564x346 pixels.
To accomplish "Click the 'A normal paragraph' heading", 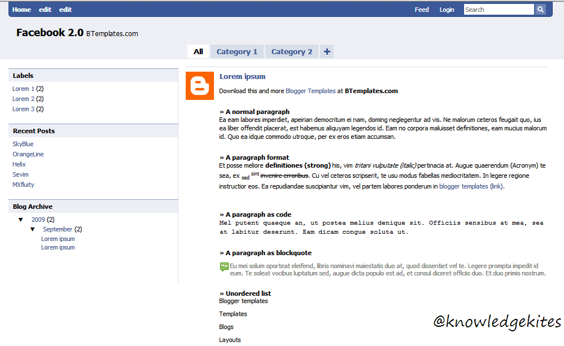I will (255, 112).
